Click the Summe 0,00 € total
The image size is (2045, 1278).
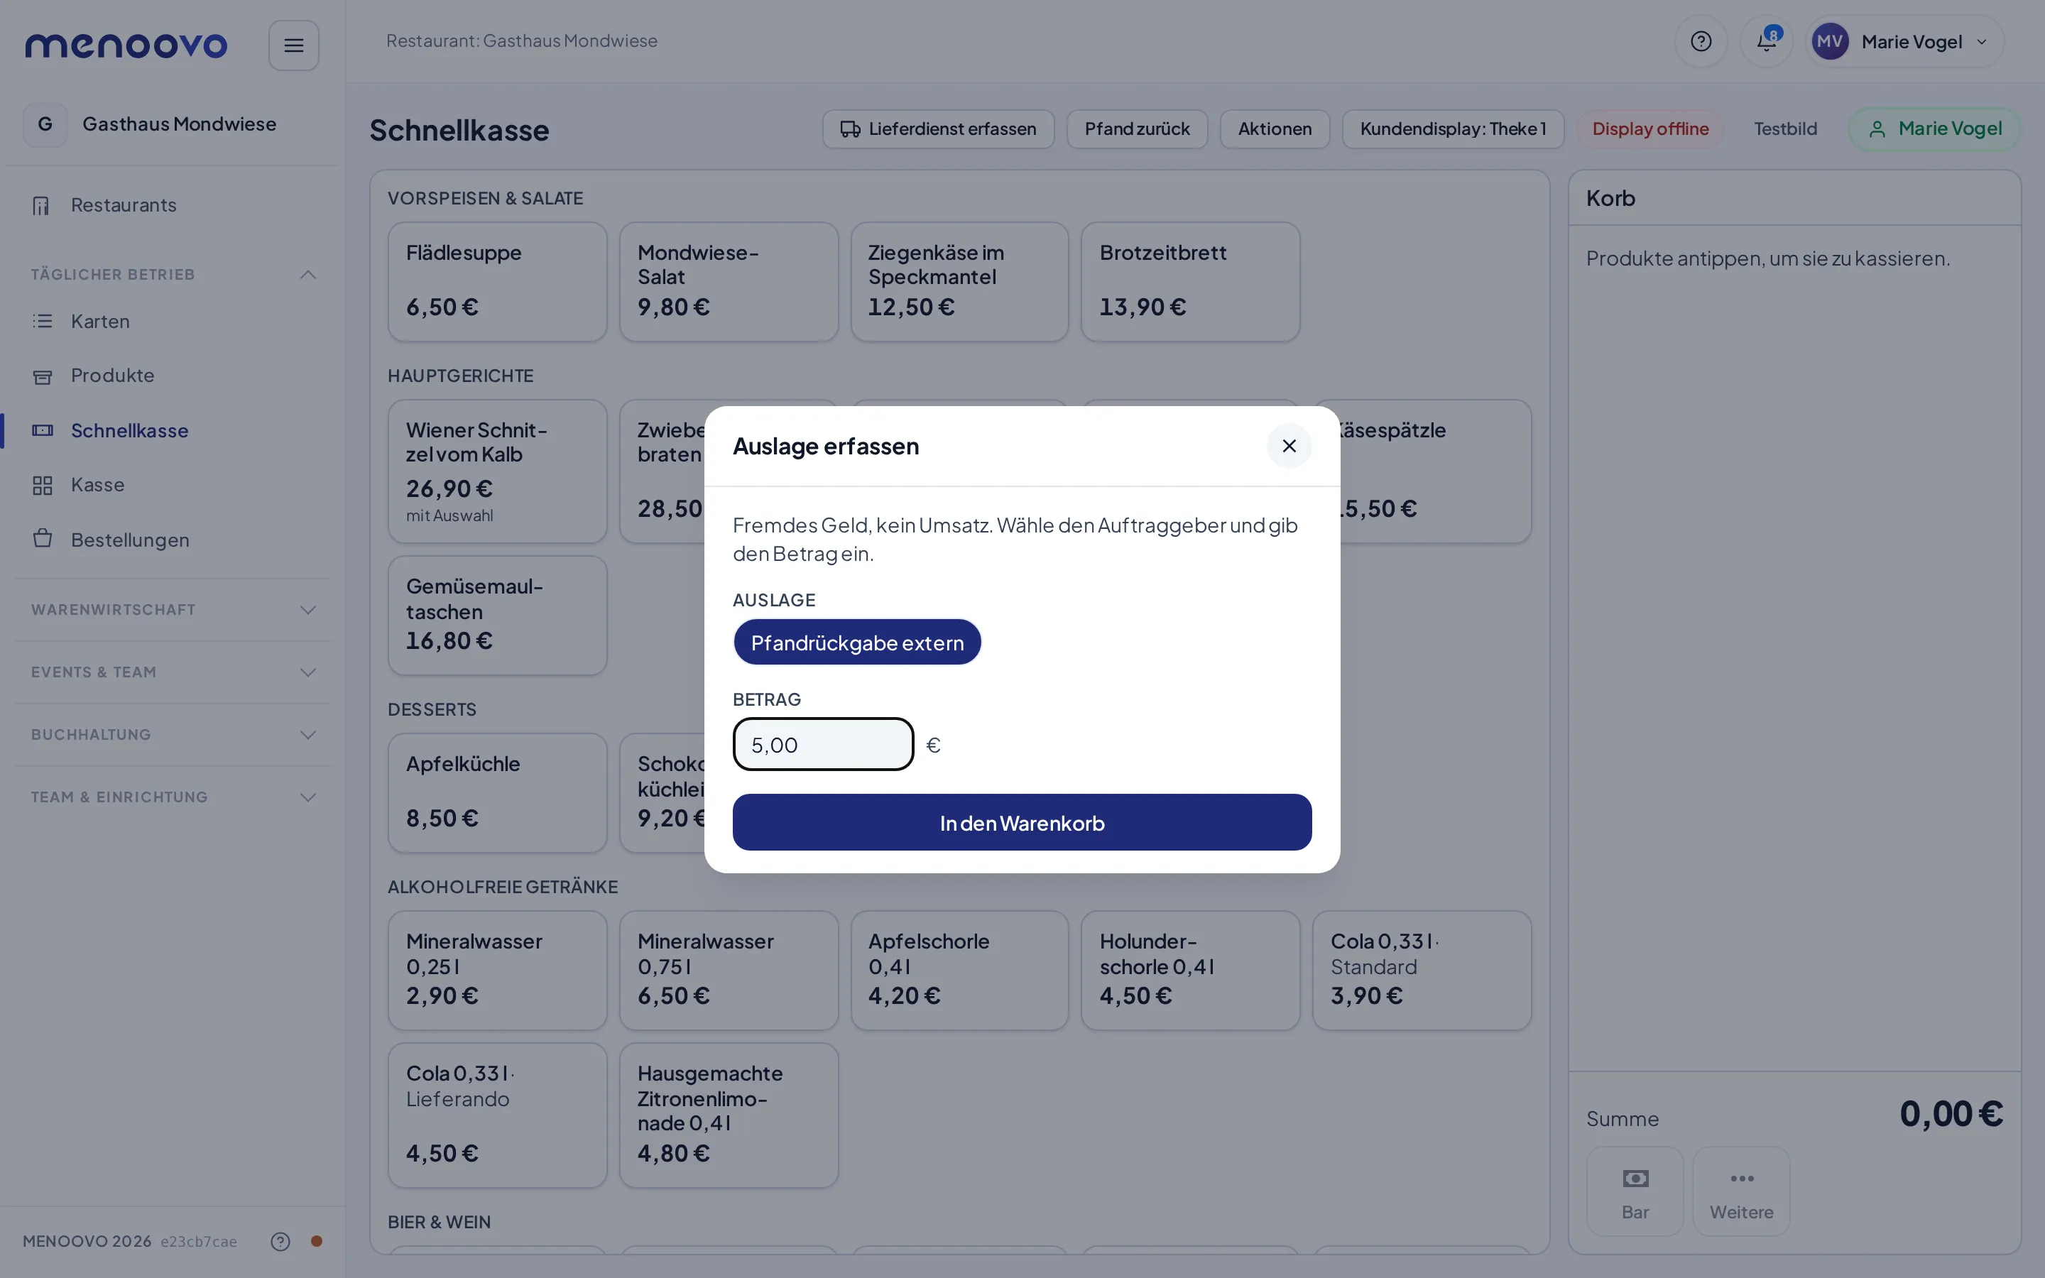pyautogui.click(x=1951, y=1114)
